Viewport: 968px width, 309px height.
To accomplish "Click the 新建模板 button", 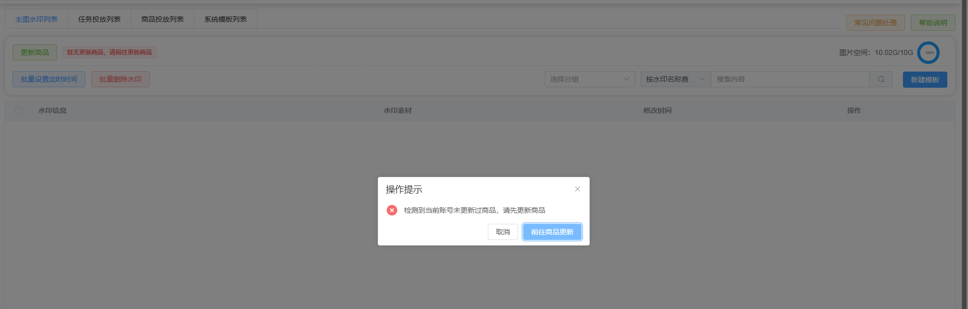I will 925,80.
